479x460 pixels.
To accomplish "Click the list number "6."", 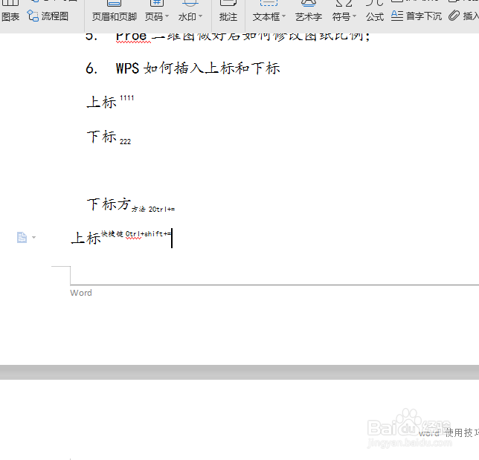I will pos(91,68).
